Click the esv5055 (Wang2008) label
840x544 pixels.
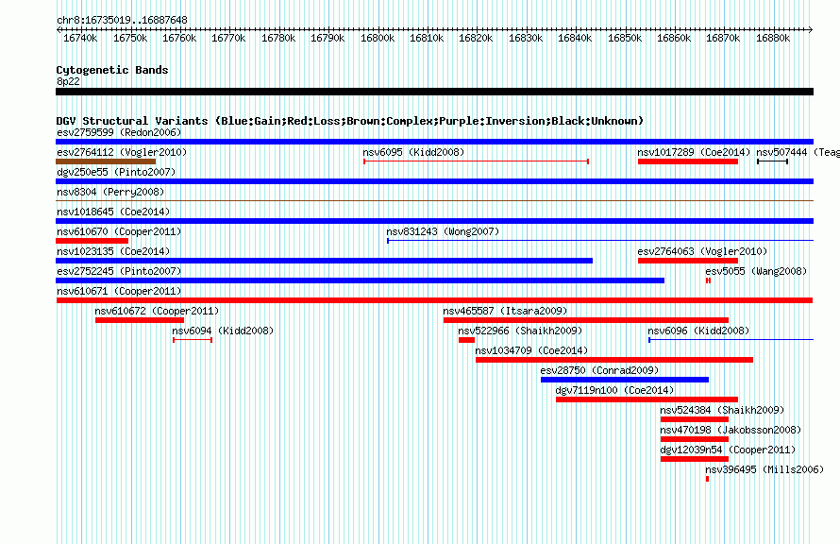(x=756, y=271)
